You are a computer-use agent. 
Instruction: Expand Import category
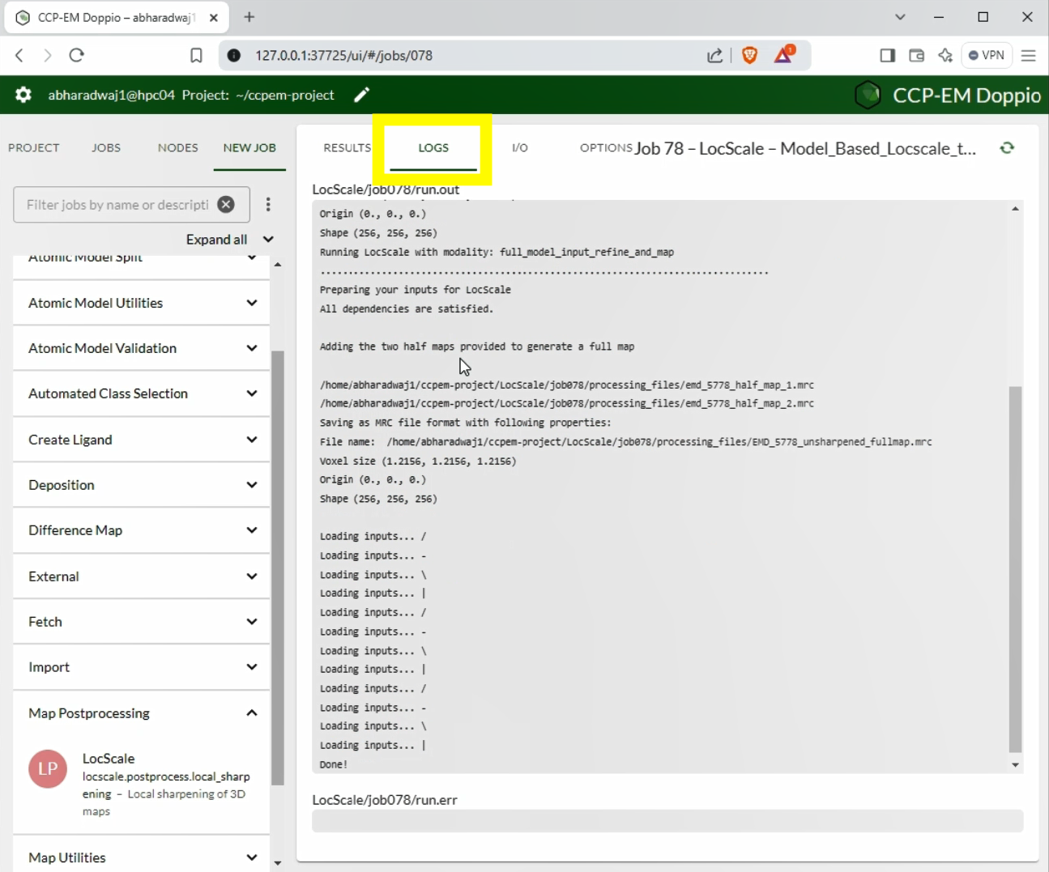coord(141,667)
